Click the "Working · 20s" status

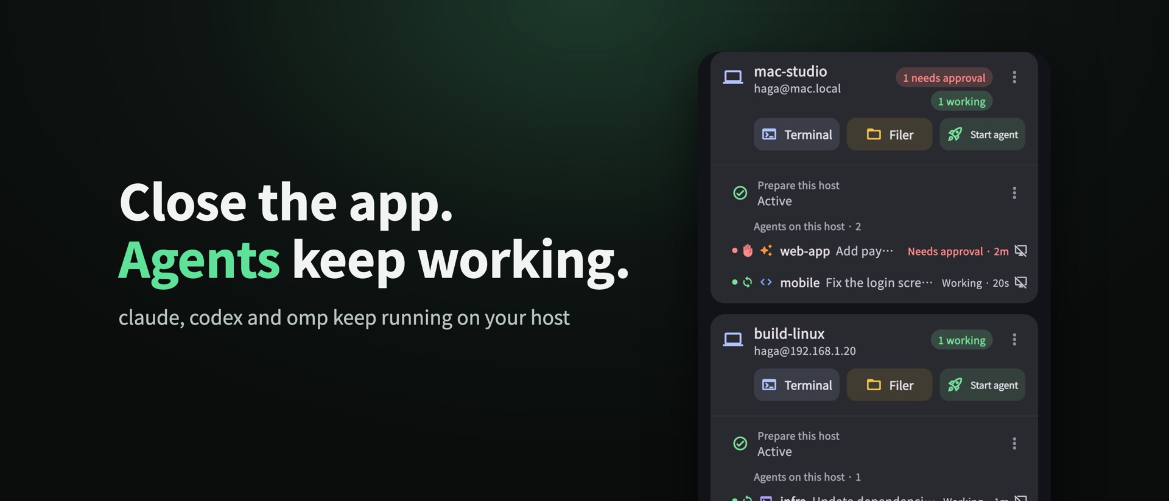pos(975,283)
